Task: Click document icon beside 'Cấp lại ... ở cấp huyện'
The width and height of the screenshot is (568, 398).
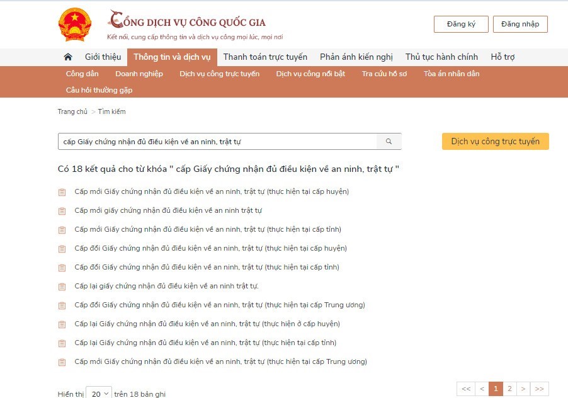Action: tap(62, 324)
